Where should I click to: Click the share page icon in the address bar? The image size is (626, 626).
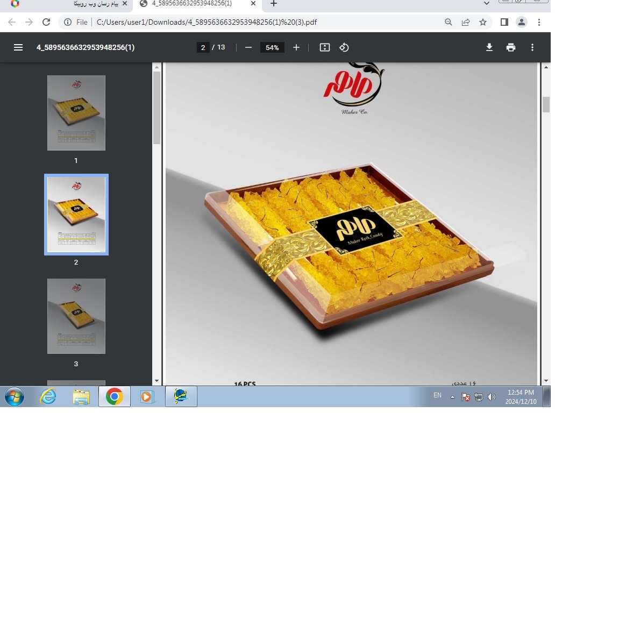point(466,22)
